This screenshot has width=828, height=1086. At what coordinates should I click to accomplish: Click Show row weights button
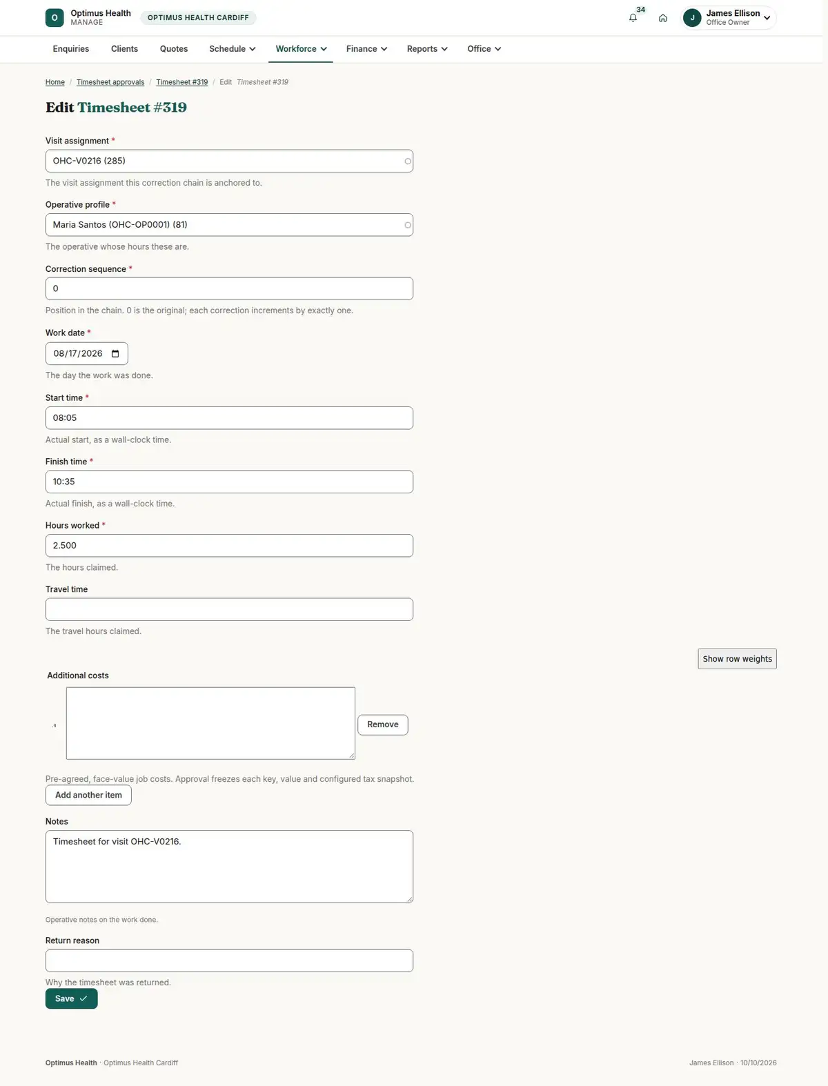click(x=737, y=659)
